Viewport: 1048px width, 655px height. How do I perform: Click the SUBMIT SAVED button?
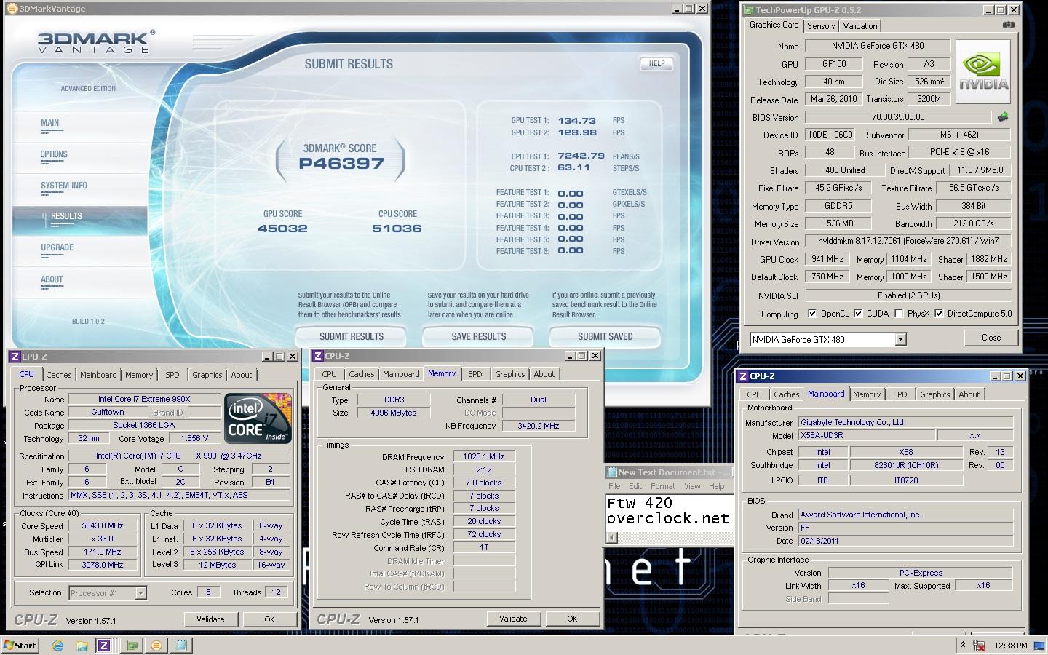click(x=605, y=336)
